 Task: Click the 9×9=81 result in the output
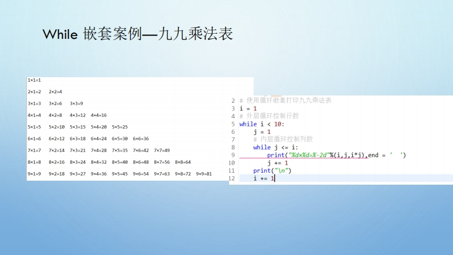204,173
